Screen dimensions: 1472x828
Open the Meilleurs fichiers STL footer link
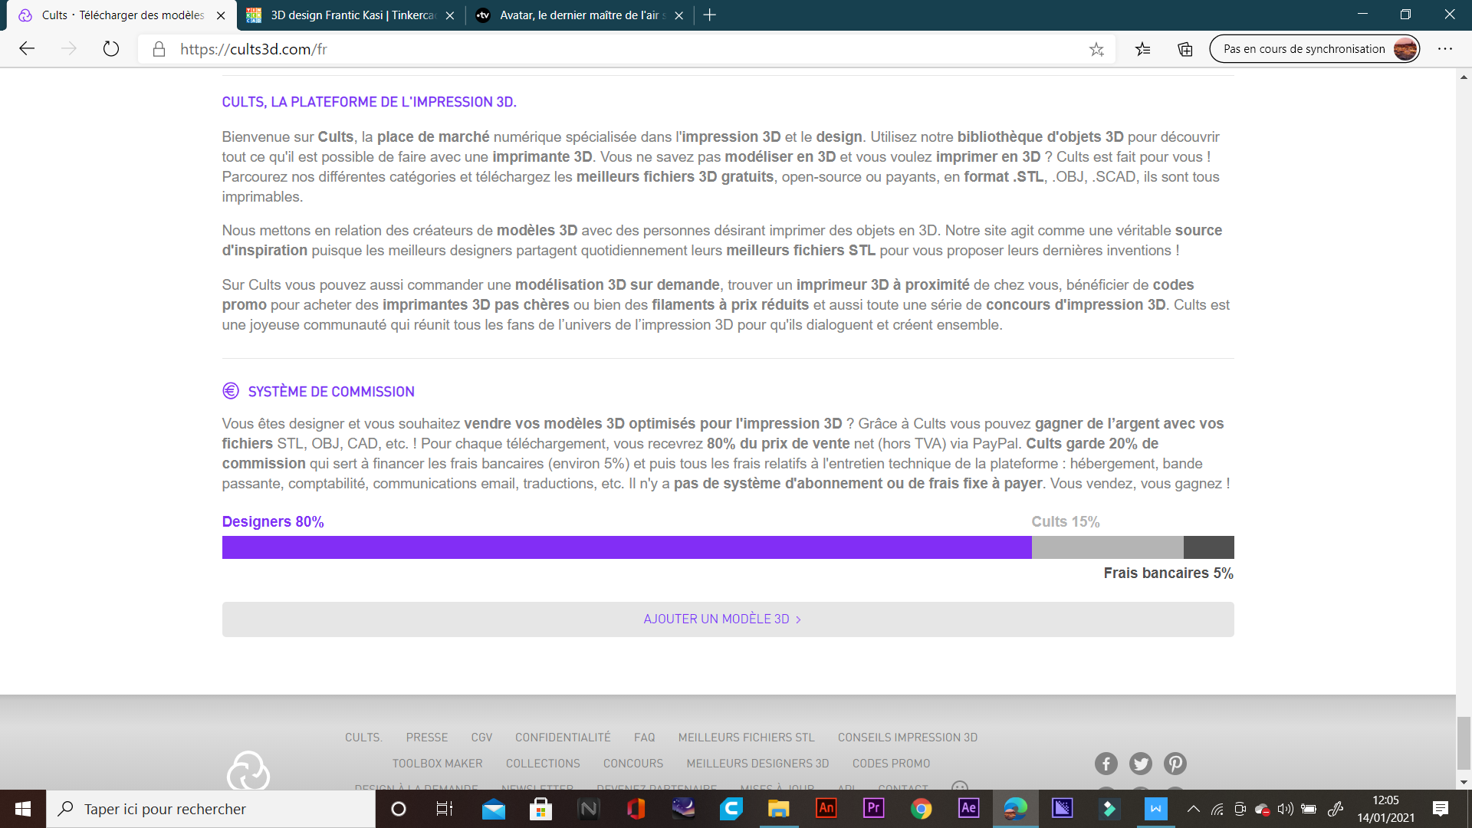[746, 738]
